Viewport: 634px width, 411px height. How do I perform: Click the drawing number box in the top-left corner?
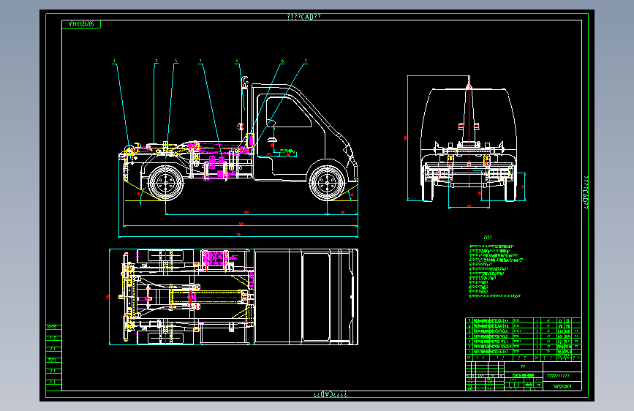pyautogui.click(x=81, y=24)
